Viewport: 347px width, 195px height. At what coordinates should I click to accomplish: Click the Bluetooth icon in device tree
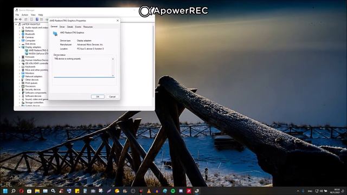point(23,34)
